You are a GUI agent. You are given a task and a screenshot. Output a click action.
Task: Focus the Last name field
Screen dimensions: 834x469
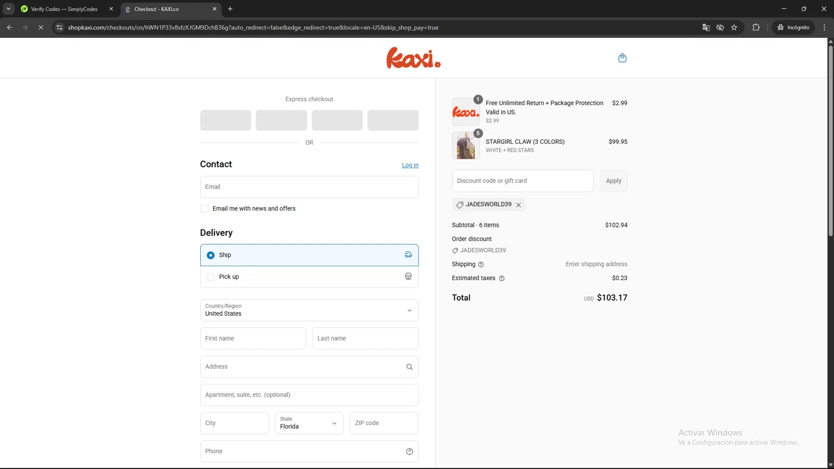365,338
